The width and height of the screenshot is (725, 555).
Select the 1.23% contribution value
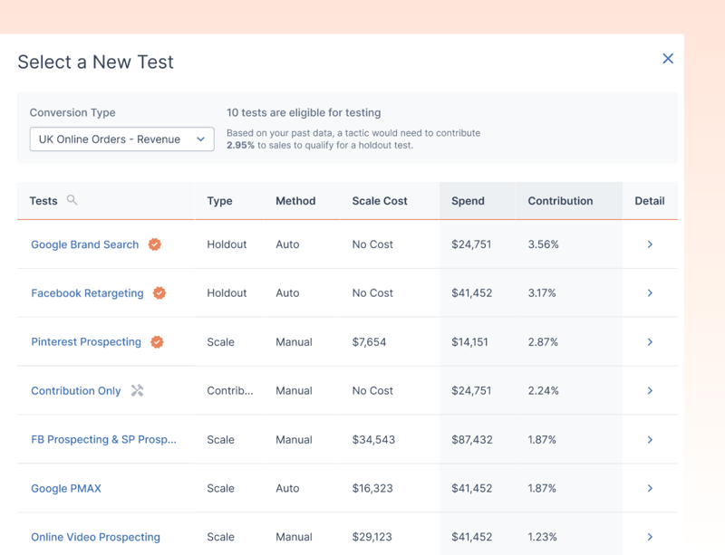tap(542, 537)
